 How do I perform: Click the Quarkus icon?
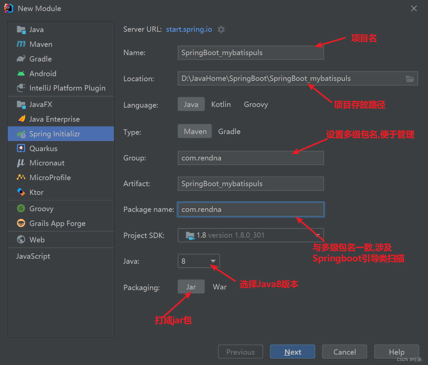pos(21,148)
